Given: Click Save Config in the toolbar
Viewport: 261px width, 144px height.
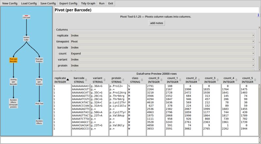Looking at the screenshot, I should 48,3.
